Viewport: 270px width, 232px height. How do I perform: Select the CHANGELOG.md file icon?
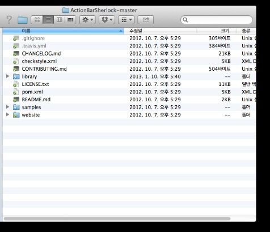(16, 54)
